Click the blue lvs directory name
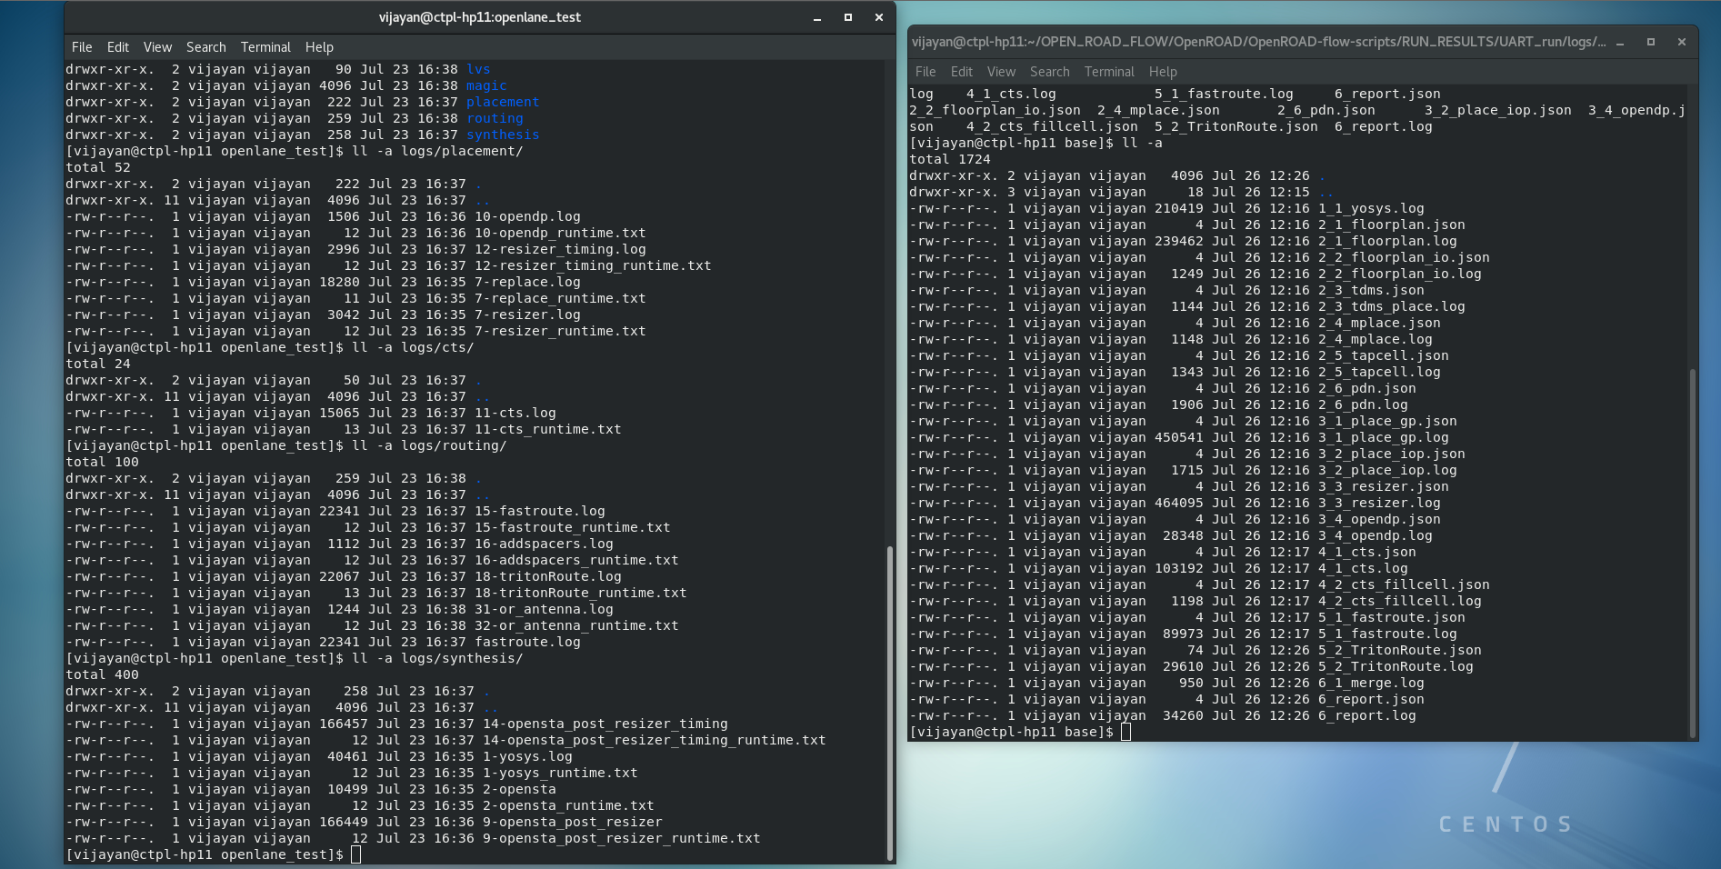The height and width of the screenshot is (869, 1721). coord(480,68)
